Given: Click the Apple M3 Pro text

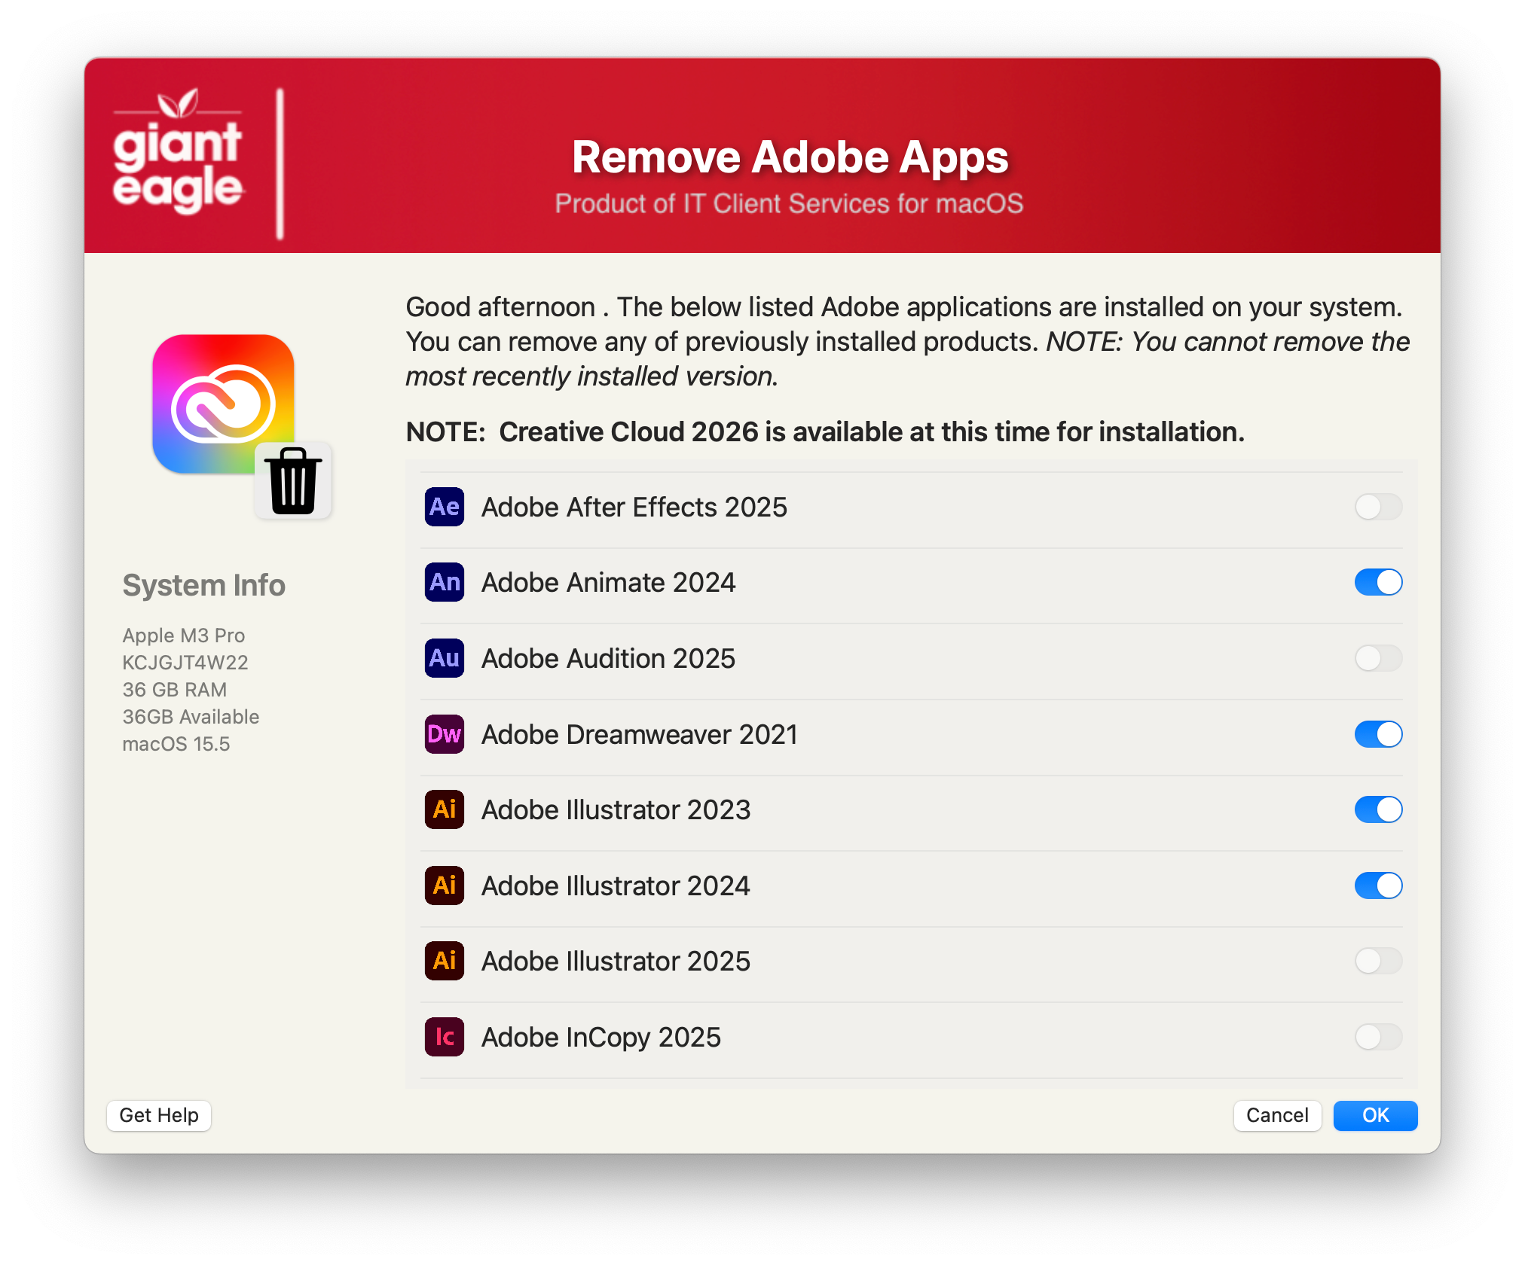Looking at the screenshot, I should click(184, 636).
